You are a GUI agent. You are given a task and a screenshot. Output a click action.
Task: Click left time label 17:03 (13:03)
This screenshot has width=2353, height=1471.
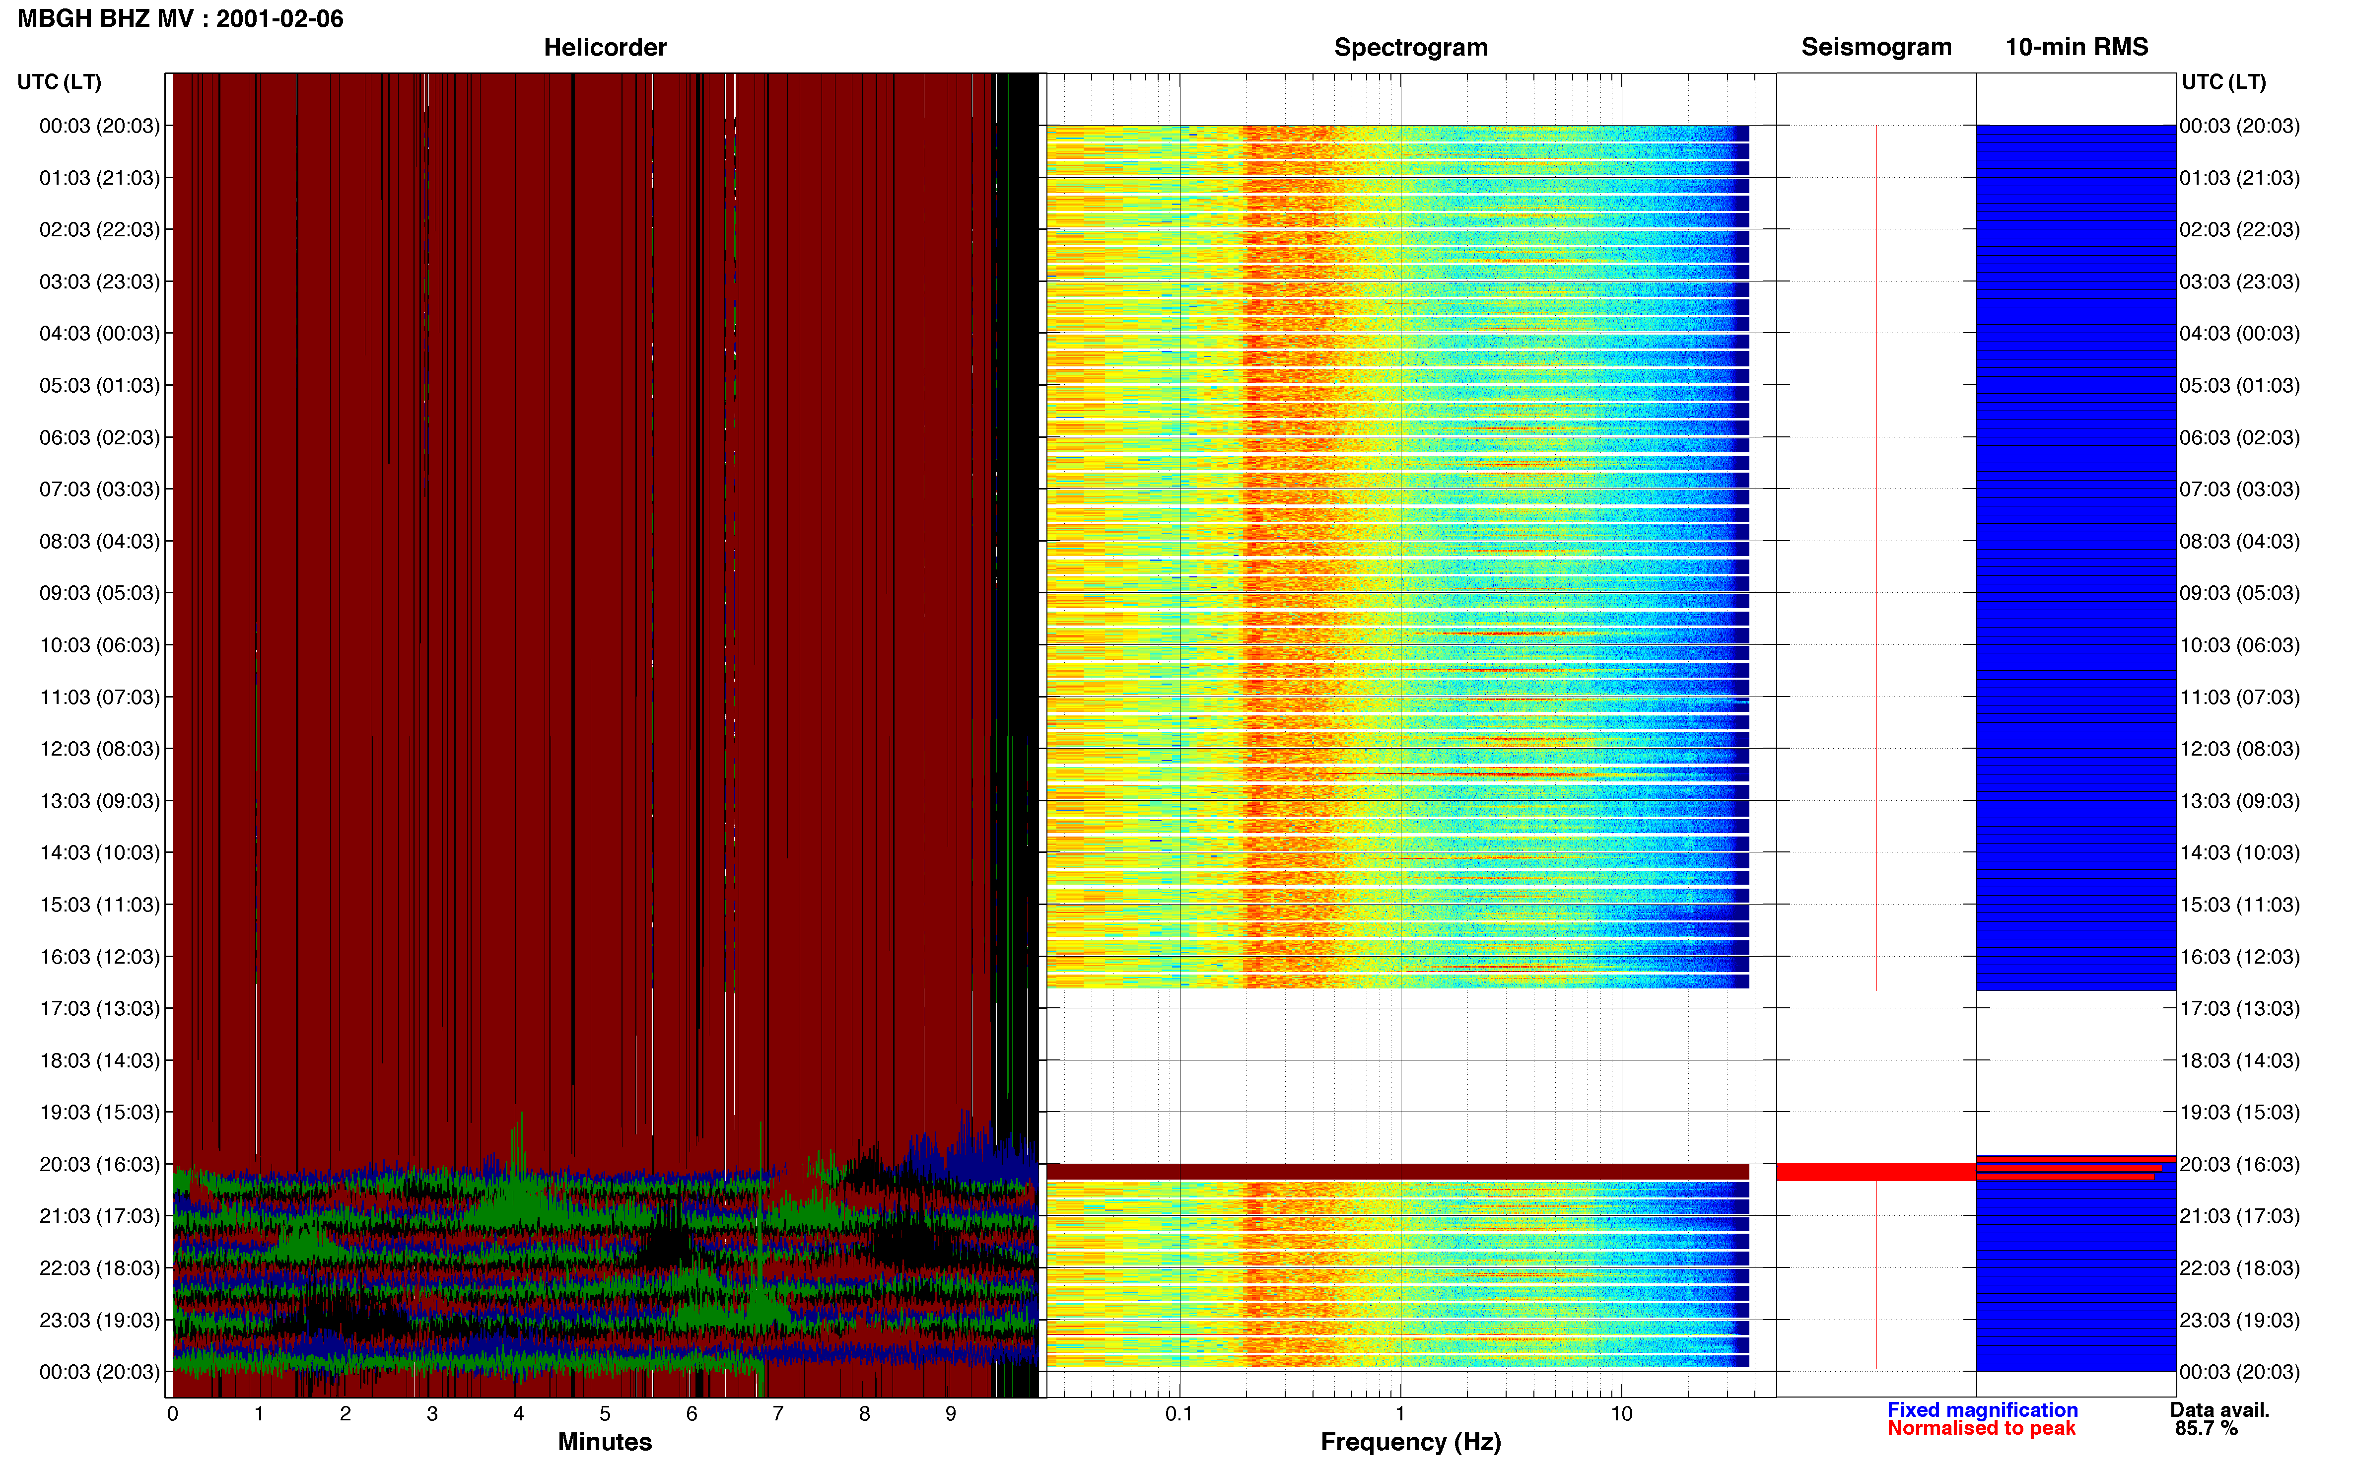coord(99,1008)
